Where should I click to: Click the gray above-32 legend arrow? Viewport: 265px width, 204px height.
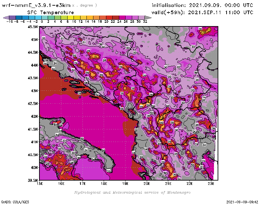pos(148,17)
